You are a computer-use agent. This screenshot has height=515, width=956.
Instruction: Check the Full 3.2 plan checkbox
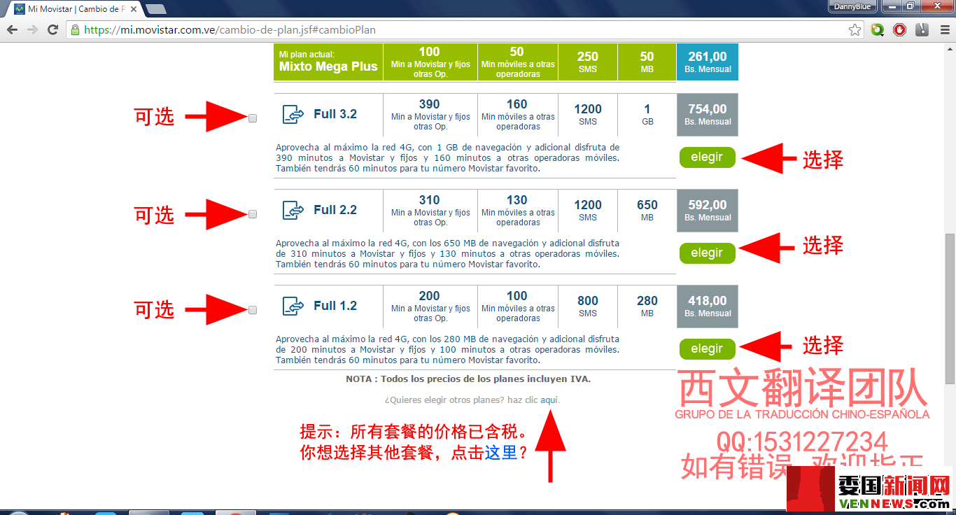coord(253,118)
